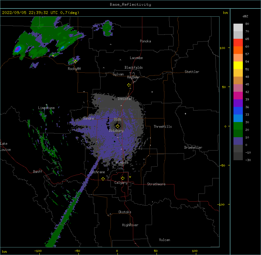Click the yellow radar site marker near Olds
Screen dimensions: 261x255
point(117,126)
